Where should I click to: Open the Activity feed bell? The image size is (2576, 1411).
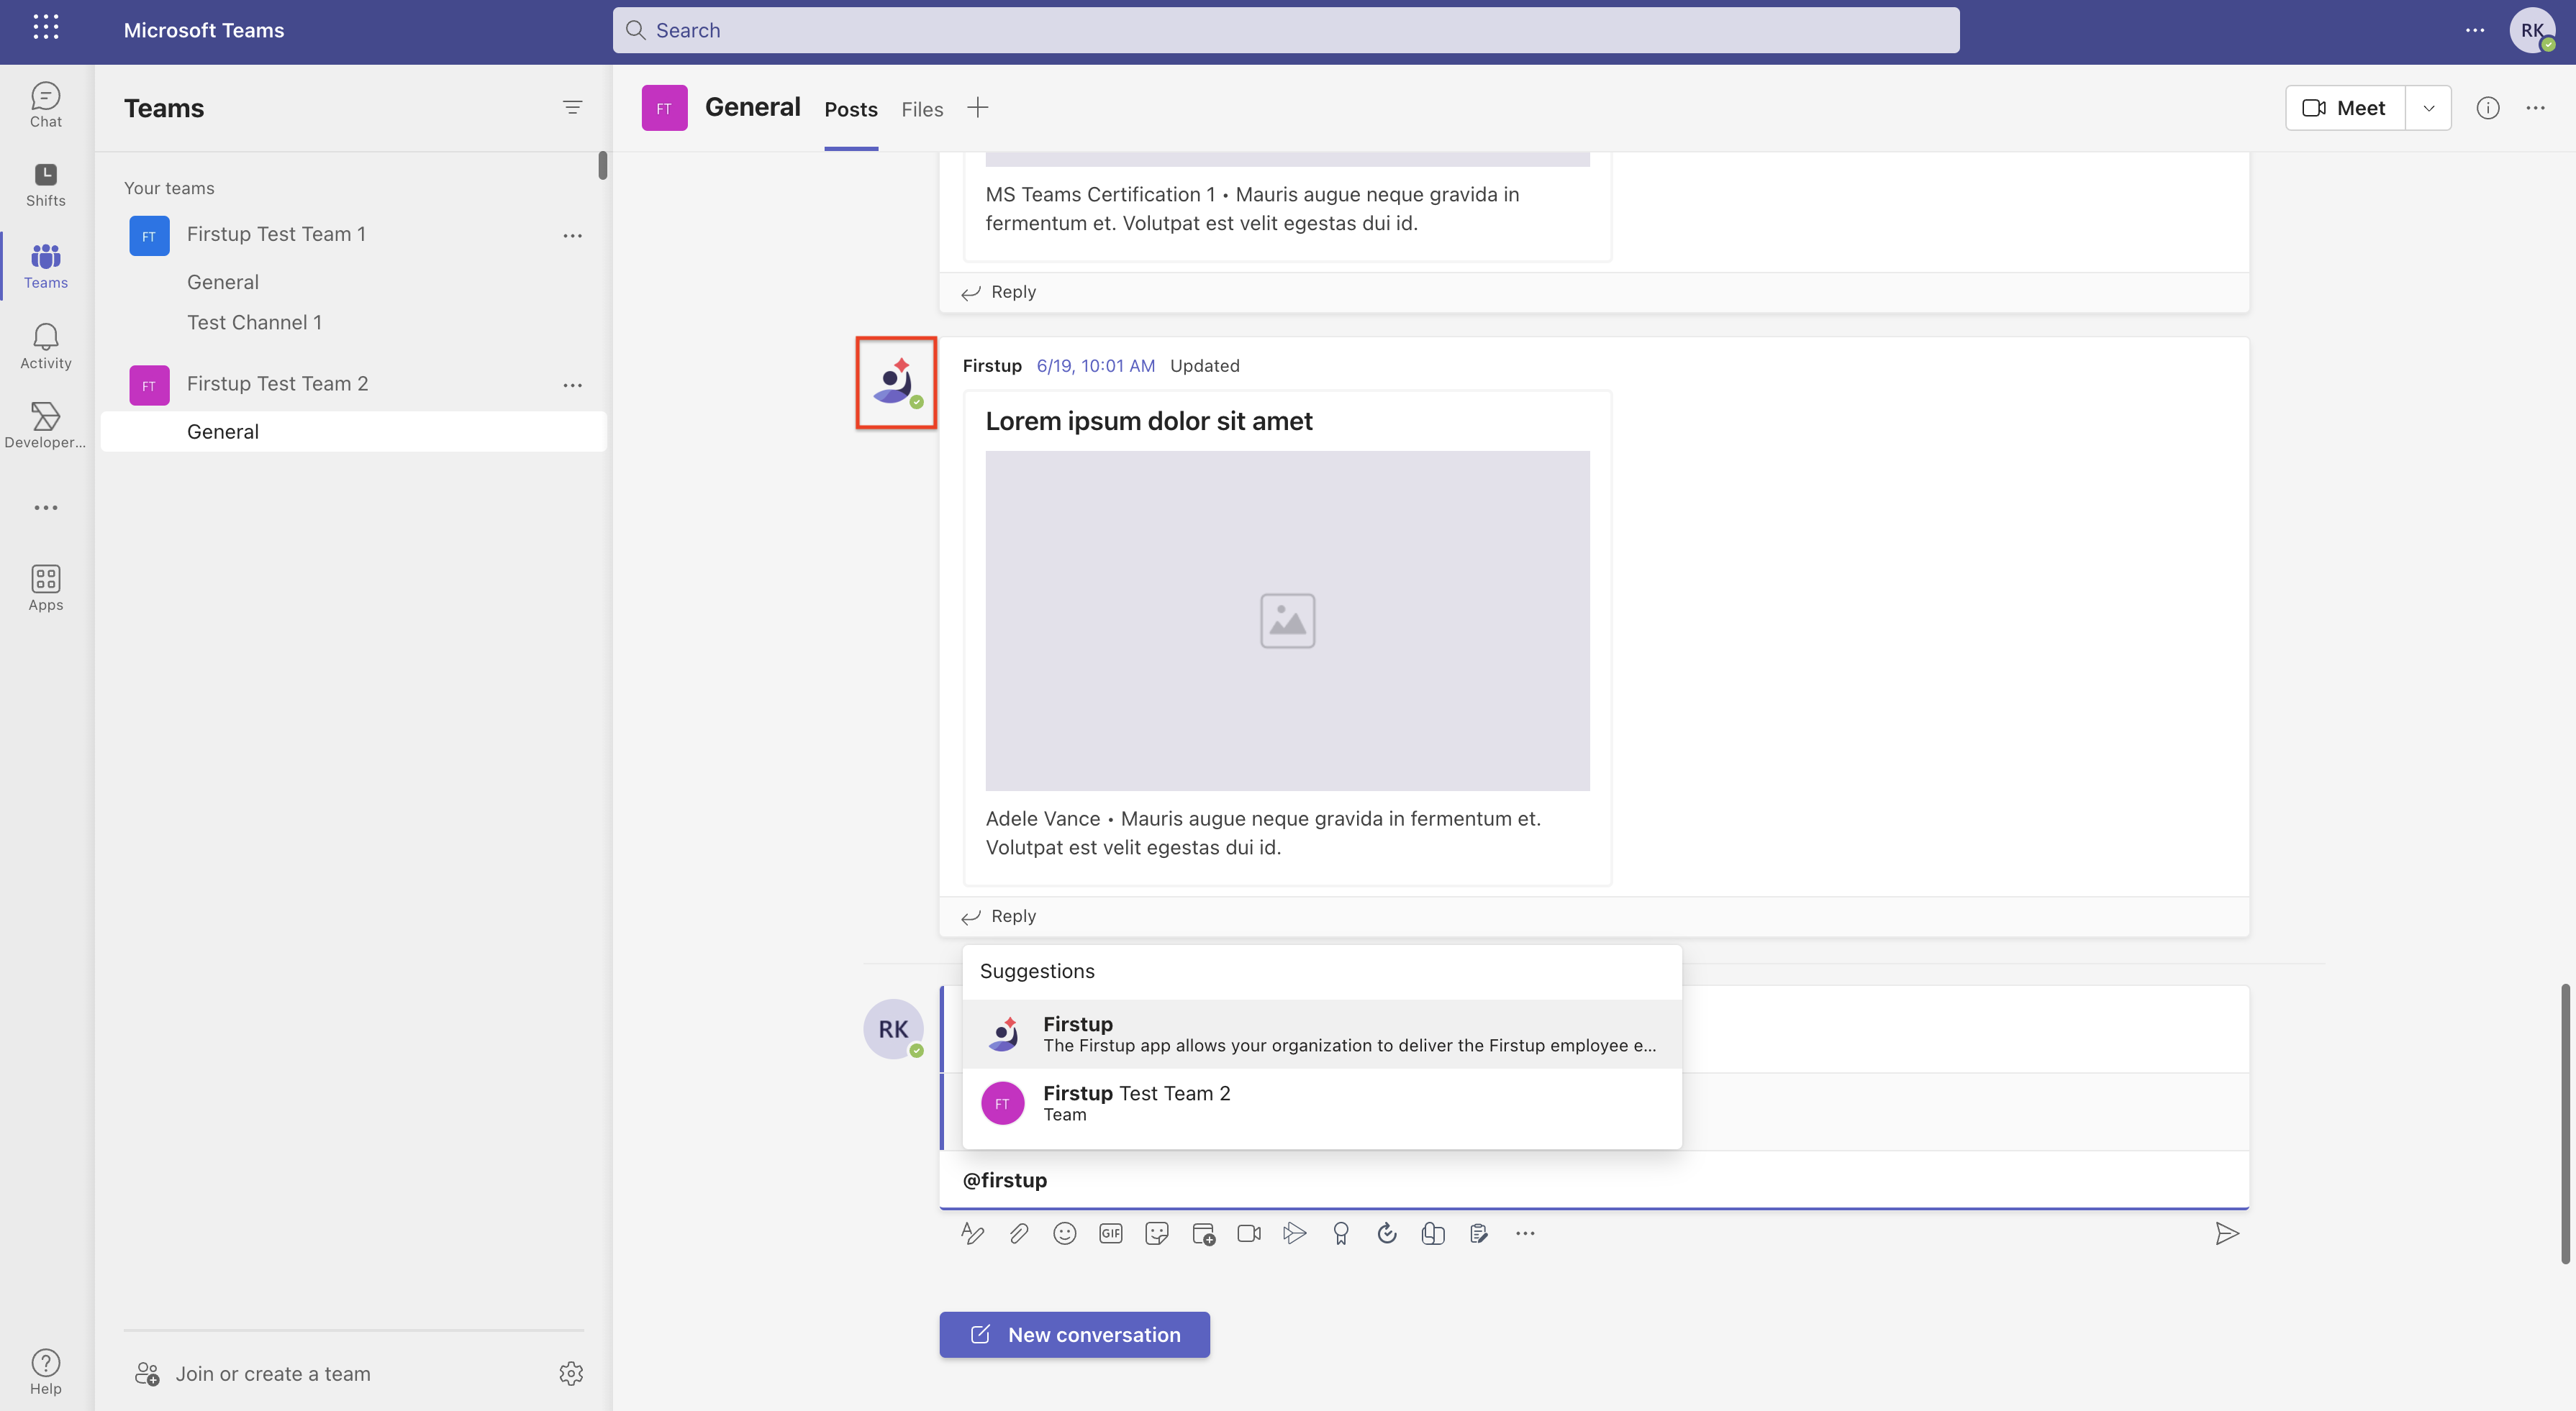click(x=46, y=347)
